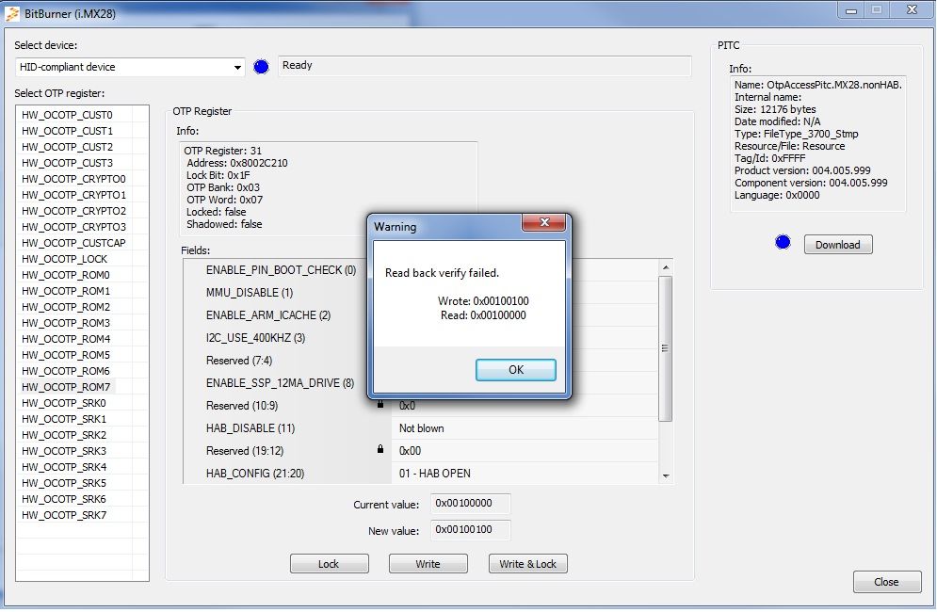The image size is (937, 612).
Task: Click the Ready status field
Action: pos(485,66)
